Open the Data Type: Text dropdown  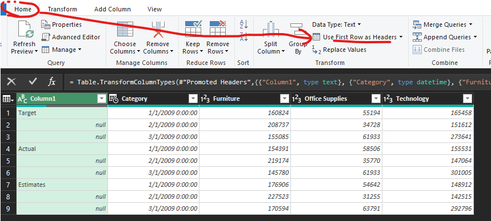(x=337, y=24)
